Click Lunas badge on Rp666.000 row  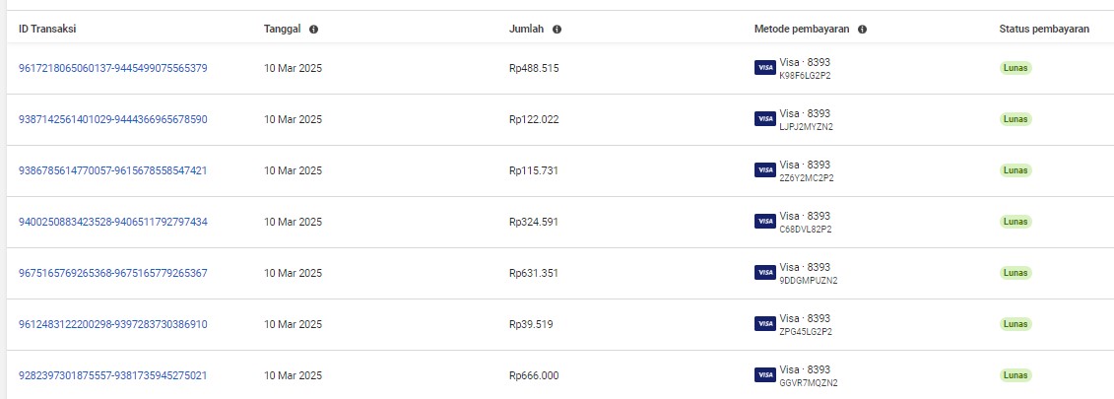tap(1016, 375)
